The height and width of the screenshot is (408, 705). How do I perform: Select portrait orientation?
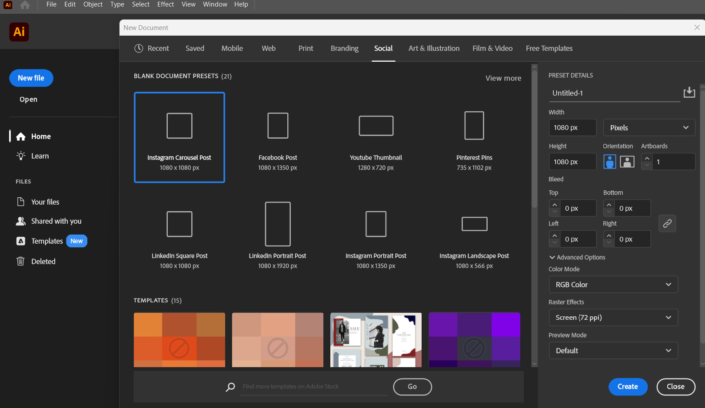coord(609,162)
